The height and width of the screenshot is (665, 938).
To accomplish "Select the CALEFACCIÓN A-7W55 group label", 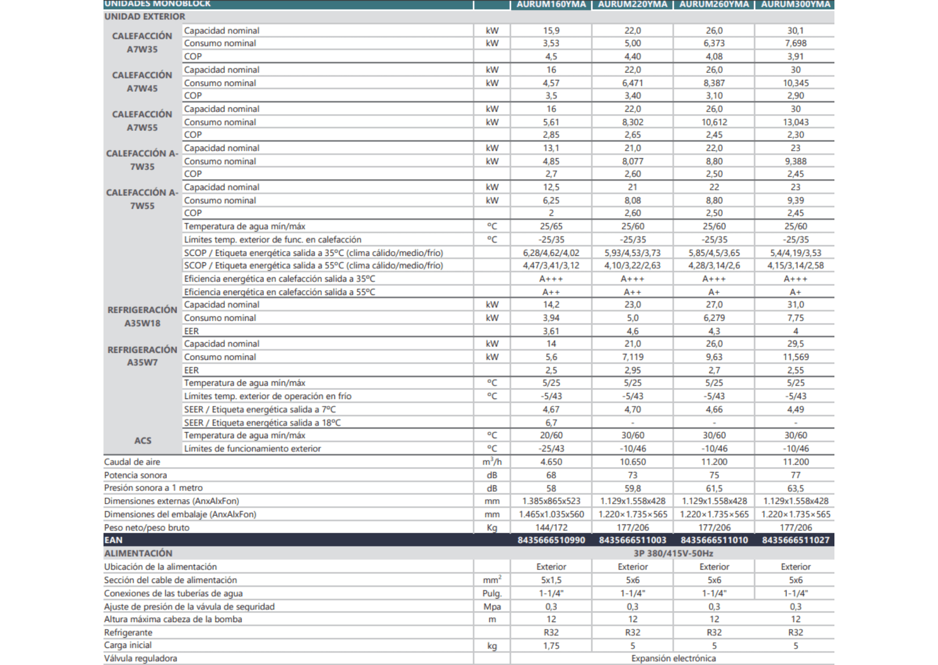I will coord(142,199).
